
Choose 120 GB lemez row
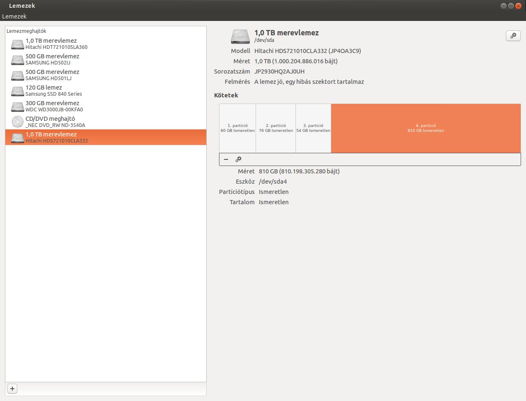(106, 90)
